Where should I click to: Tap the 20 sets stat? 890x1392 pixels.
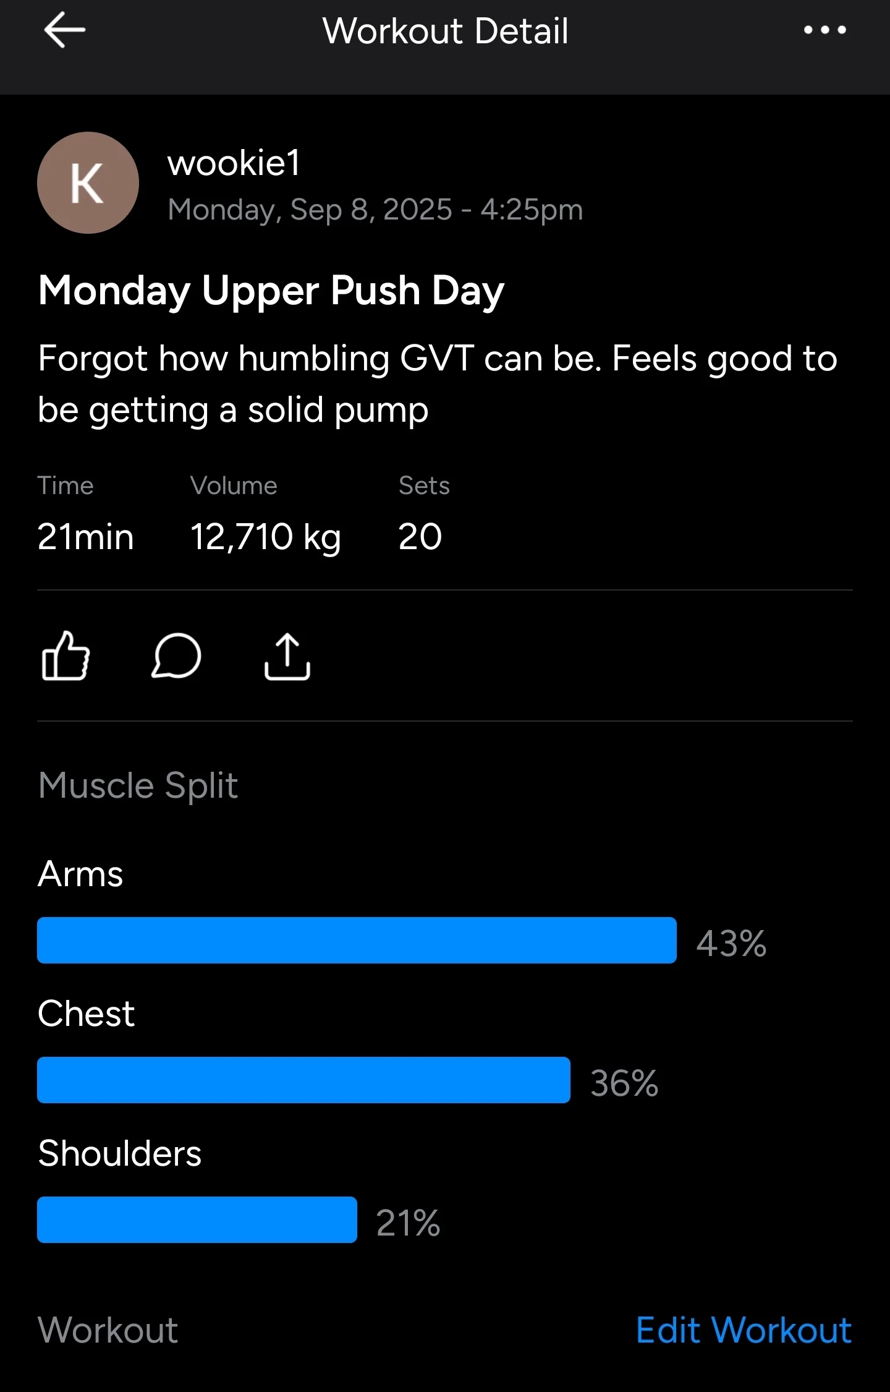click(x=420, y=537)
